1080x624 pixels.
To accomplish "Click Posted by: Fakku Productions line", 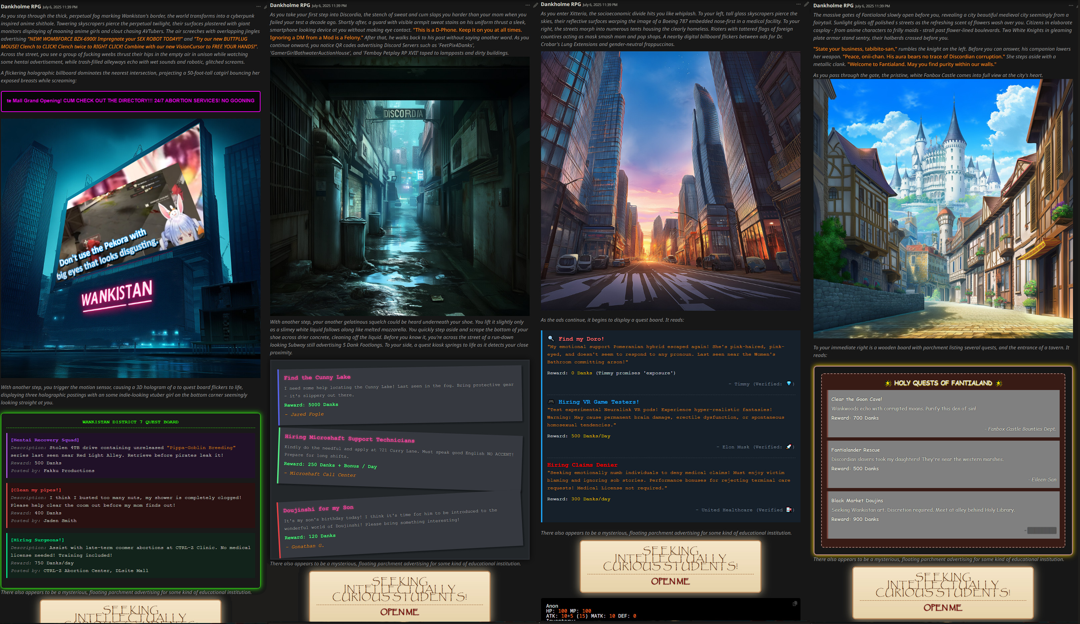I will [x=53, y=471].
